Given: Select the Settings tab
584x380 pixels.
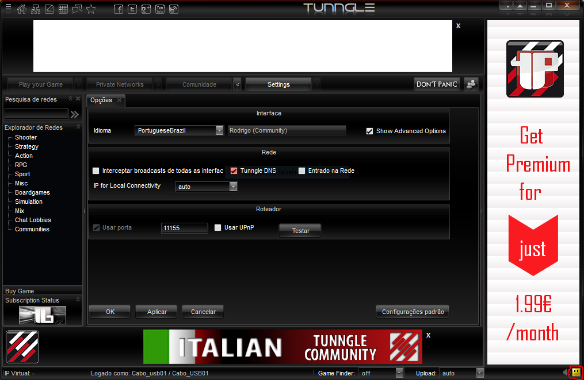Looking at the screenshot, I should click(278, 85).
